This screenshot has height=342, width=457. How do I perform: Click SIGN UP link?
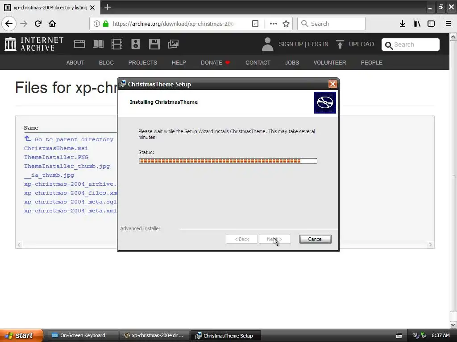[291, 44]
